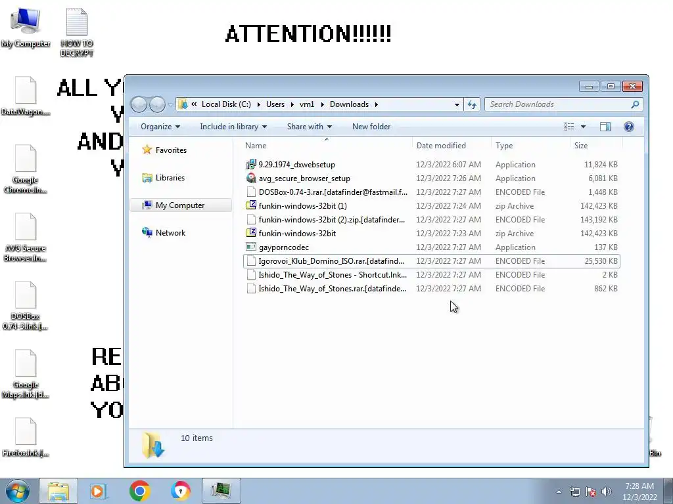This screenshot has height=504, width=673.
Task: Select the Igorovoi_Klub_Domino_ISO.rar encoded file
Action: coord(431,261)
